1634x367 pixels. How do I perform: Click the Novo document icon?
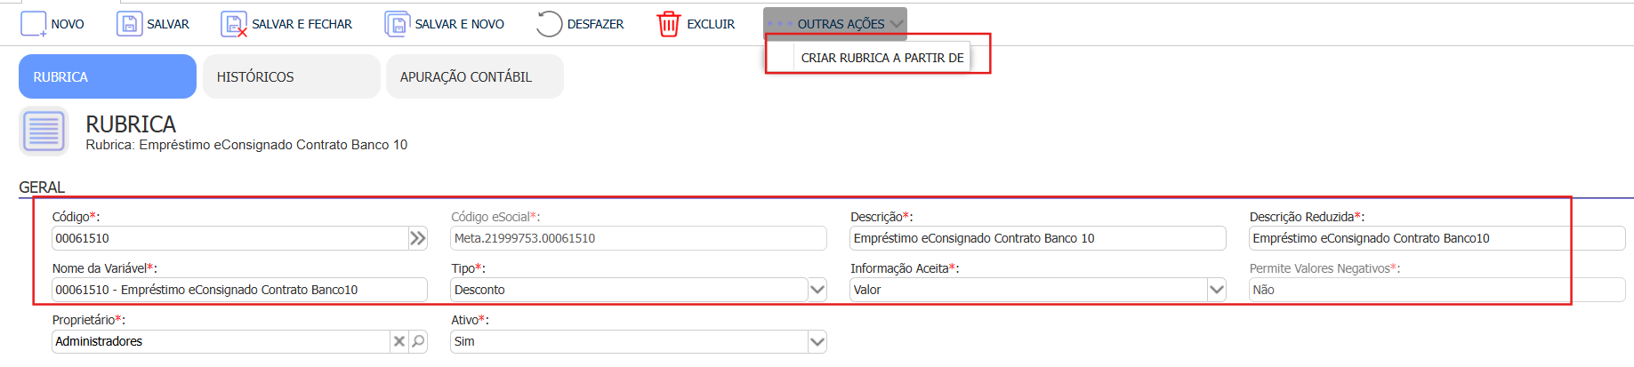[x=34, y=24]
